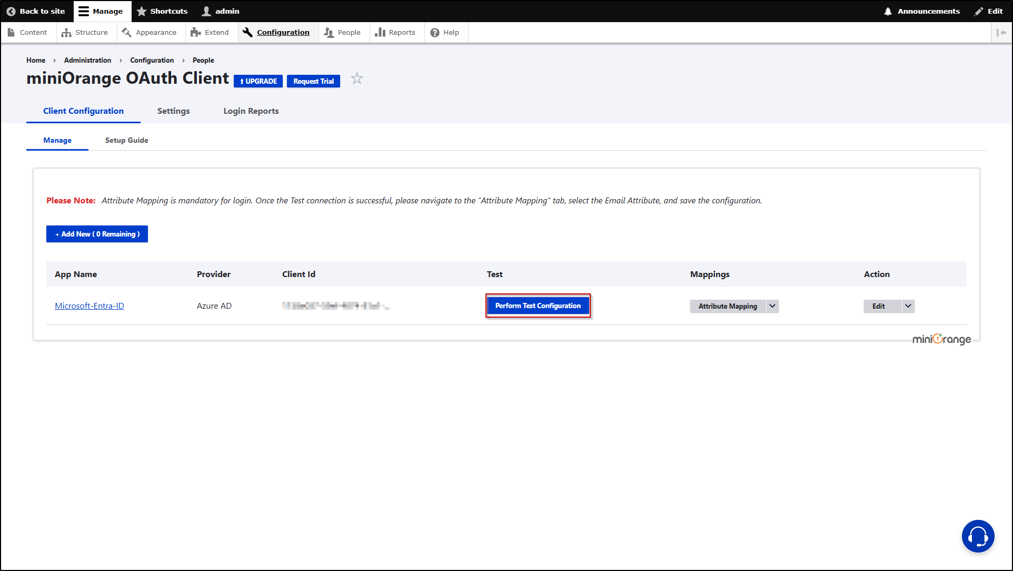The width and height of the screenshot is (1013, 571).
Task: Open the Reports bar-chart icon
Action: click(x=380, y=32)
